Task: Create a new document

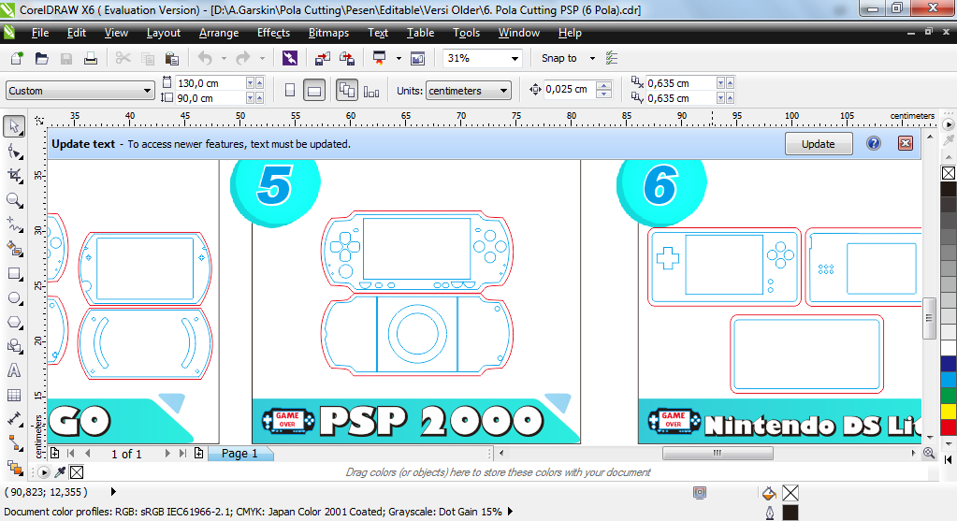Action: pyautogui.click(x=17, y=58)
